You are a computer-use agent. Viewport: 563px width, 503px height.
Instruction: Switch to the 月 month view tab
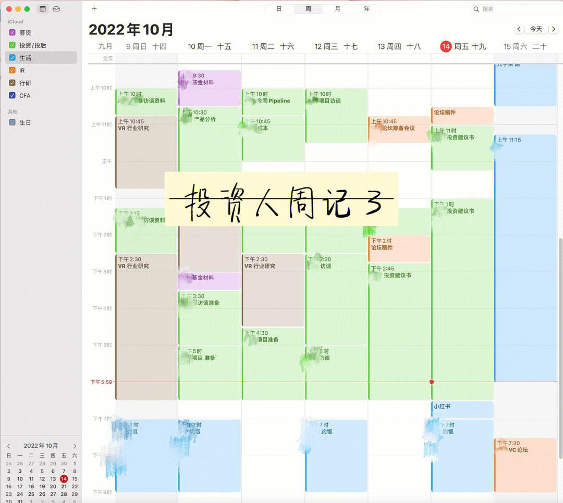(337, 9)
